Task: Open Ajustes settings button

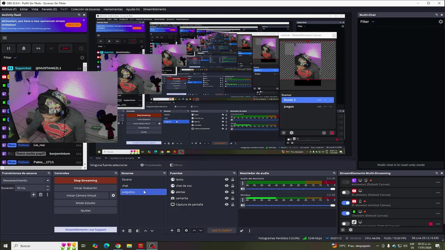Action: 86,210
